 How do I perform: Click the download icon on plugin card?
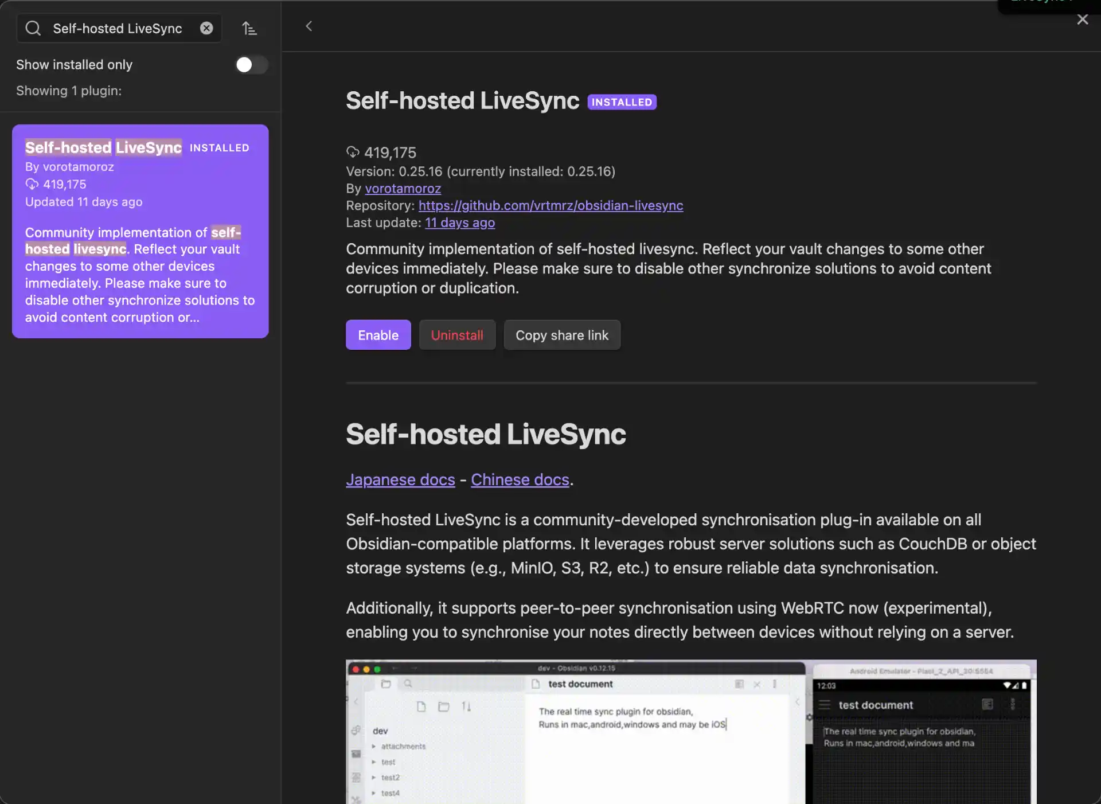click(x=32, y=184)
